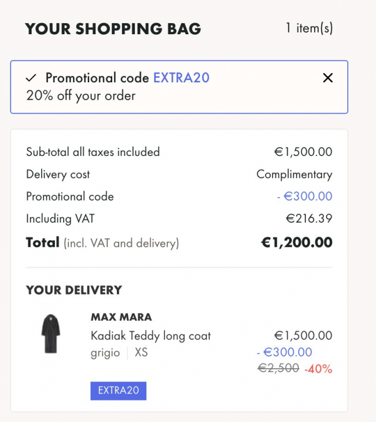Click the blue EXTRA20 code text
Image resolution: width=376 pixels, height=422 pixels.
pyautogui.click(x=181, y=78)
